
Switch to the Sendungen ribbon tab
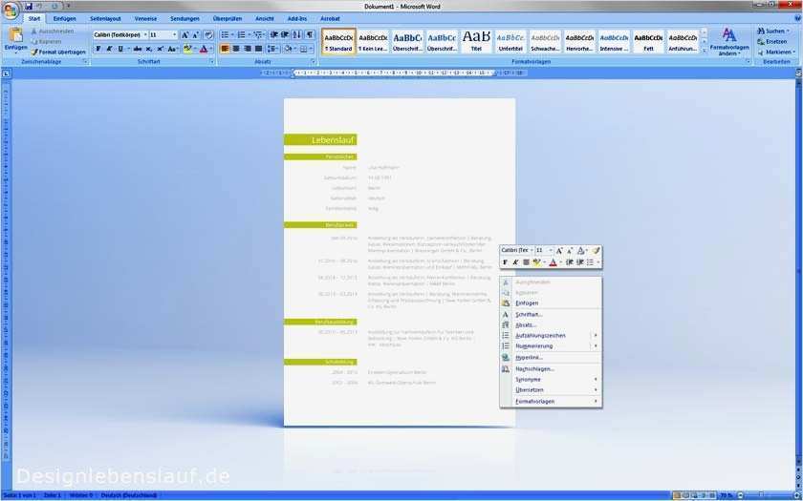click(x=184, y=18)
